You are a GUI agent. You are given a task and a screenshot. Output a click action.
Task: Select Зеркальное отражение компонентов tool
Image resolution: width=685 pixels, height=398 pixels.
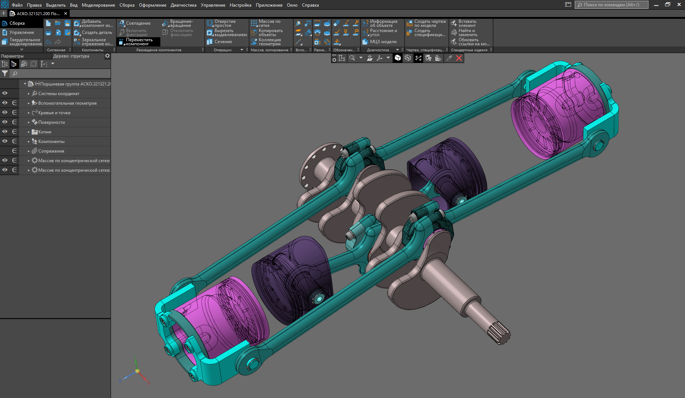click(x=94, y=42)
